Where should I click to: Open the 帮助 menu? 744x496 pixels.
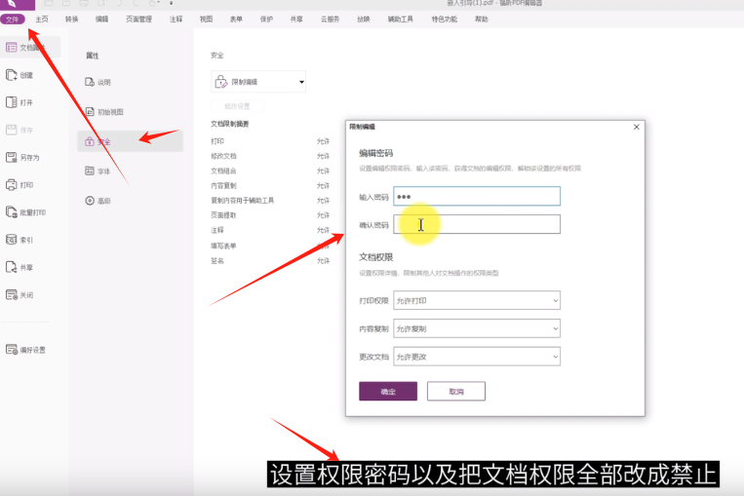[482, 19]
